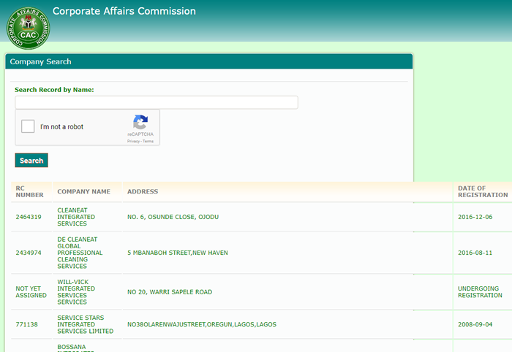Click the COMPANY NAME column header
The width and height of the screenshot is (512, 352).
pos(84,191)
